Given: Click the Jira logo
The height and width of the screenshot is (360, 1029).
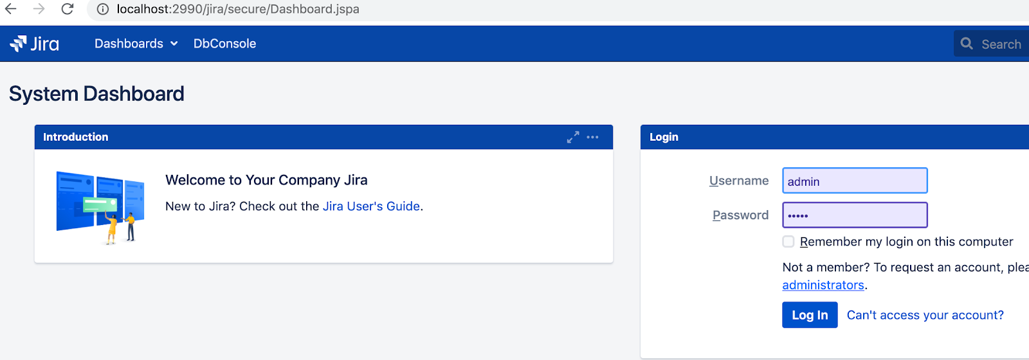Looking at the screenshot, I should (x=35, y=44).
